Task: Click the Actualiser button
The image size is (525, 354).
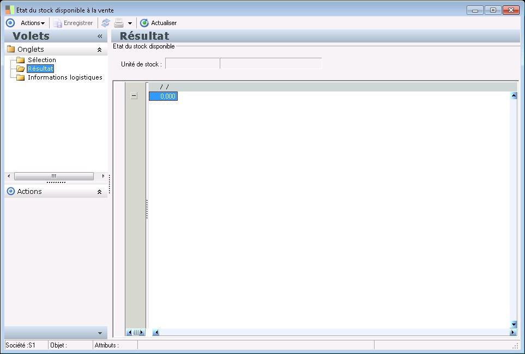Action: pyautogui.click(x=158, y=23)
